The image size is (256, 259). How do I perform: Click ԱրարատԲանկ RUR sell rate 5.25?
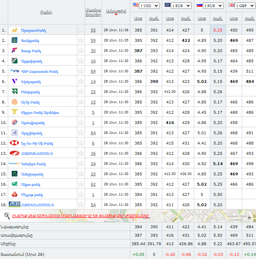(218, 30)
